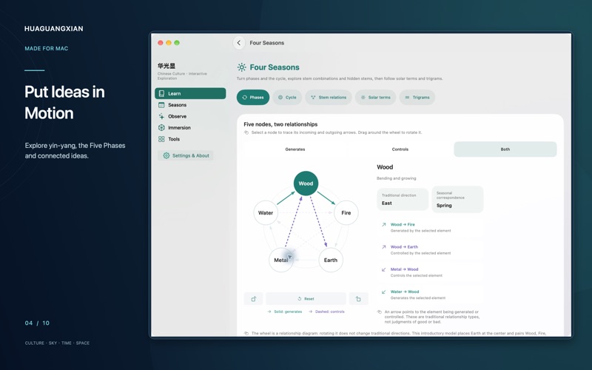Rotate wheel with right rotate icon button

click(358, 299)
